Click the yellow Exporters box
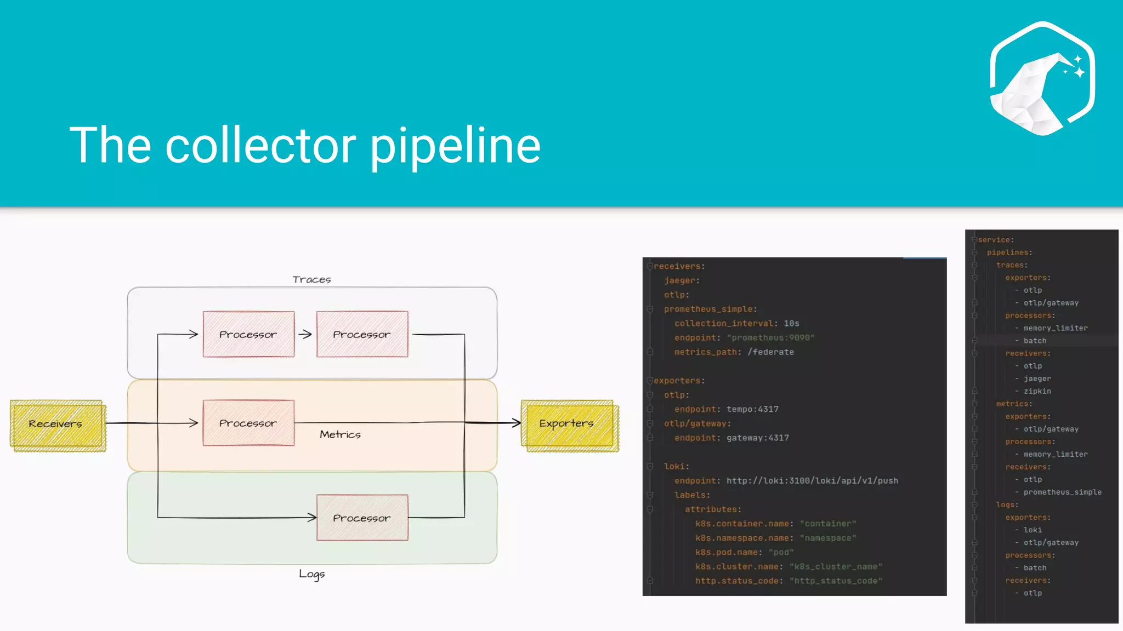Viewport: 1123px width, 631px height. [568, 423]
